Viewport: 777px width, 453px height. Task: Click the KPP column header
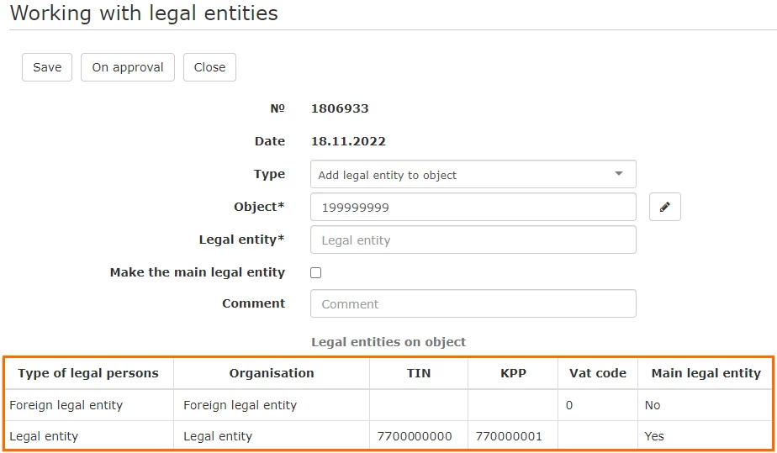coord(513,373)
